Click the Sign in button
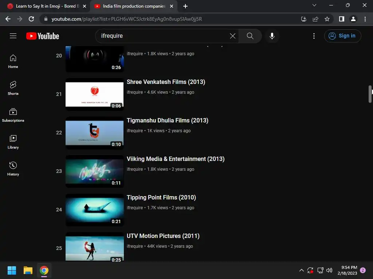Image resolution: width=373 pixels, height=279 pixels. coord(342,36)
